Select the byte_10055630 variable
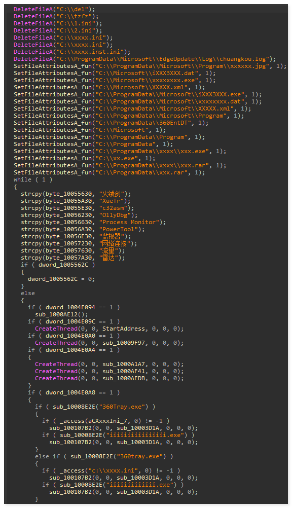 [69, 194]
